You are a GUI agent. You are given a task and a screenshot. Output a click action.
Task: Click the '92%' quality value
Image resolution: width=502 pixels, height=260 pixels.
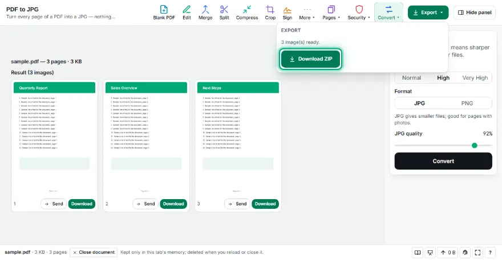pyautogui.click(x=488, y=134)
